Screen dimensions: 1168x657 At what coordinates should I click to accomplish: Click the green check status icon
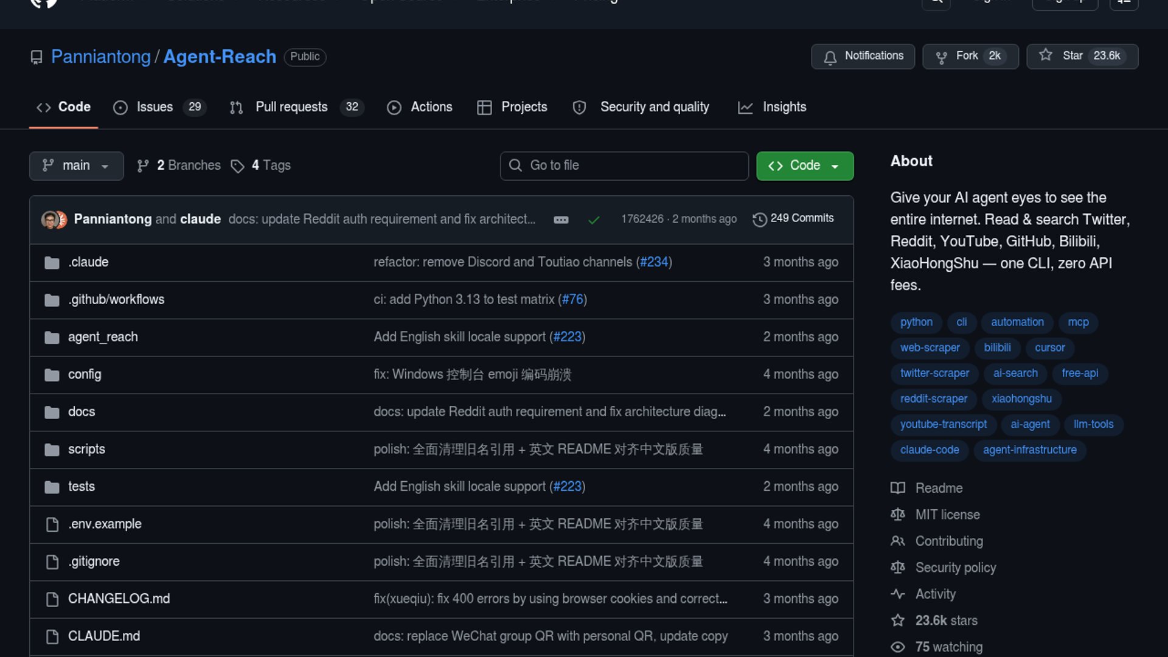[x=594, y=220]
